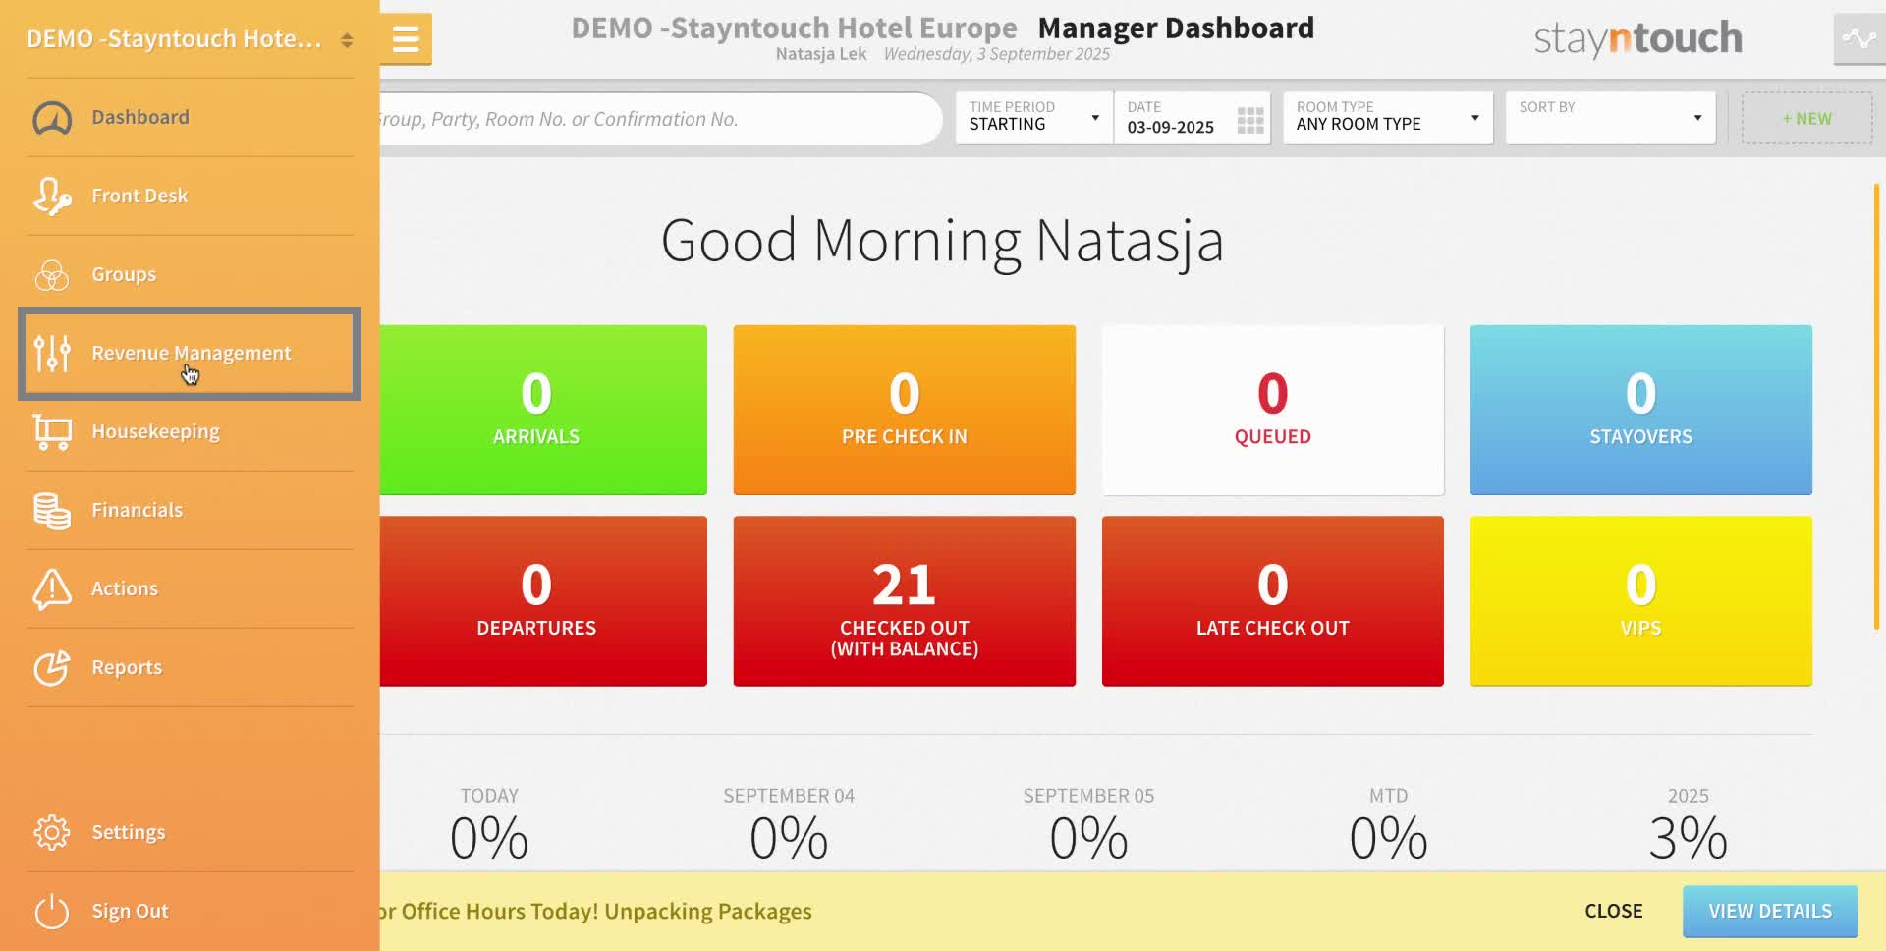Click the Revenue Management sliders icon
The image size is (1886, 951).
click(x=52, y=354)
